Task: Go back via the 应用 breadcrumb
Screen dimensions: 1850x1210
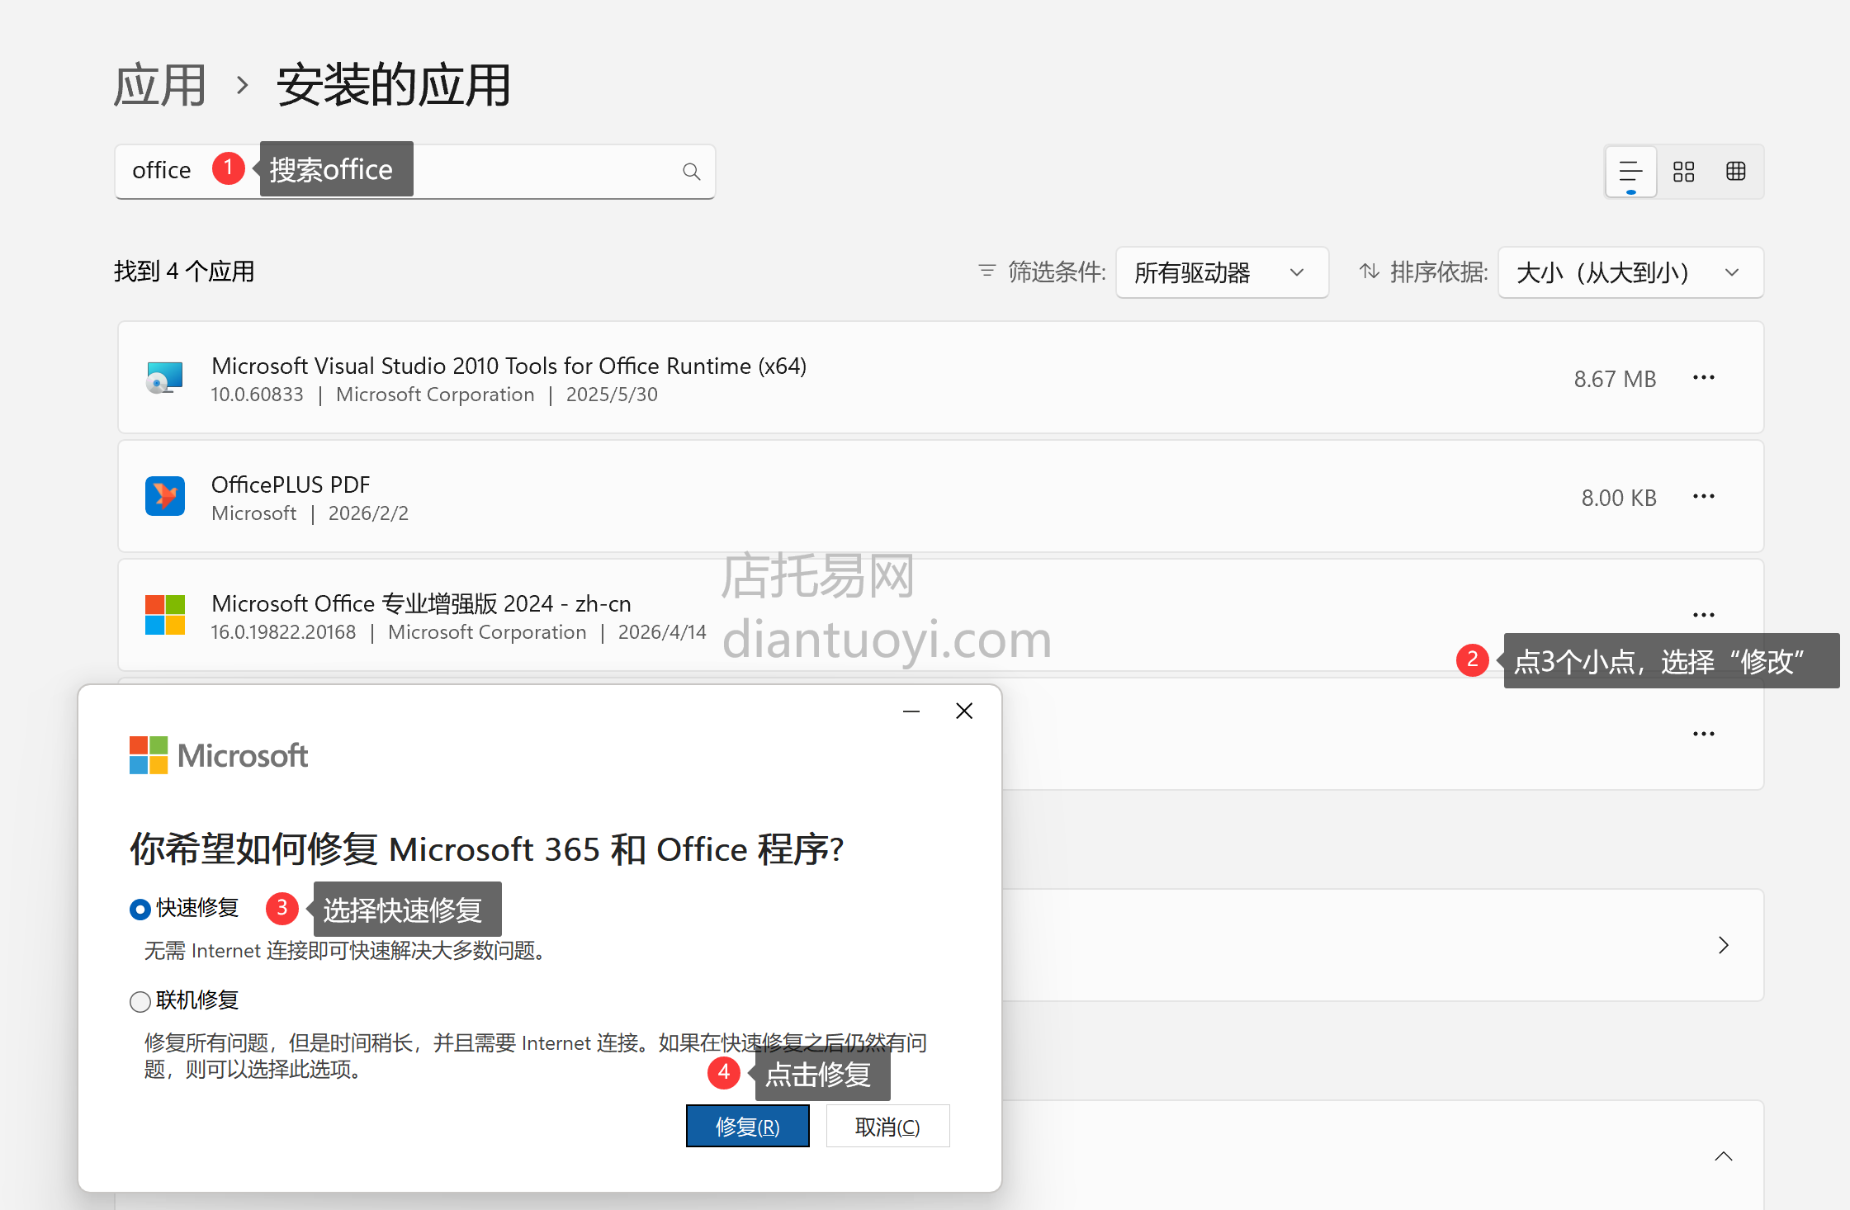Action: point(159,83)
